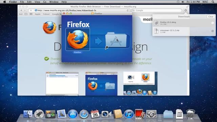Viewport: 217px width, 122px height.
Task: Launch Safari compass icon in Dock
Action: (x=84, y=114)
